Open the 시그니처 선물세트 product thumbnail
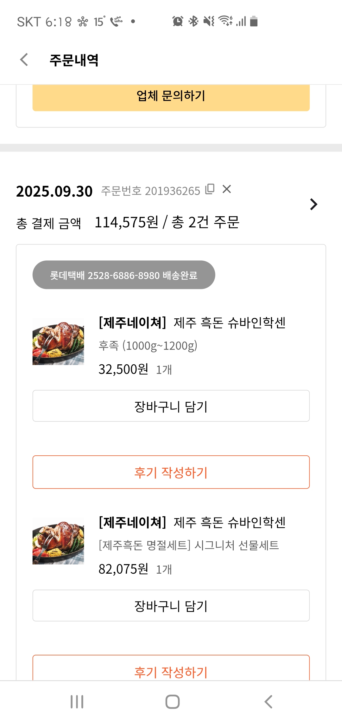Viewport: 342px width, 723px height. pyautogui.click(x=58, y=541)
